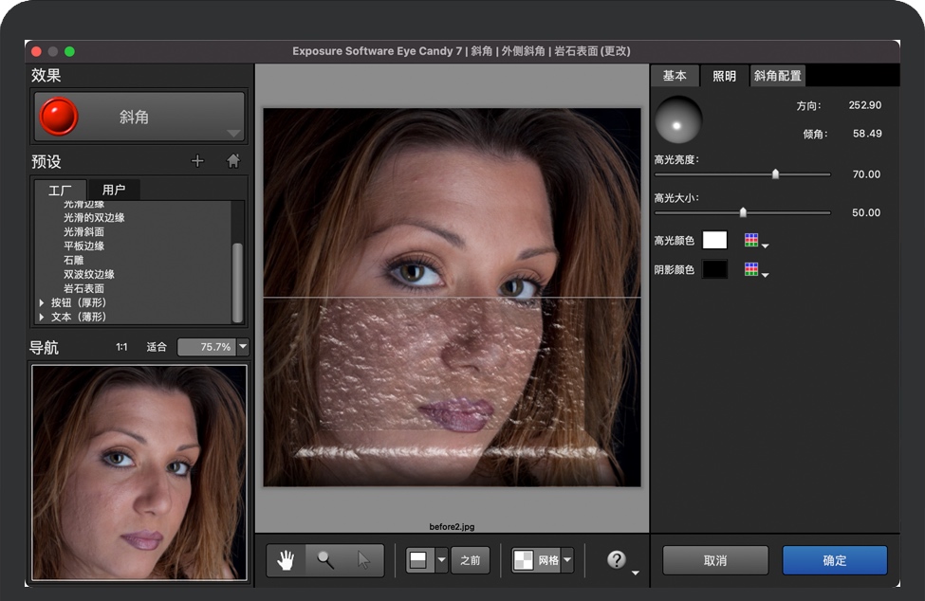Click the plus icon to add preset
The image size is (925, 601).
pyautogui.click(x=197, y=161)
